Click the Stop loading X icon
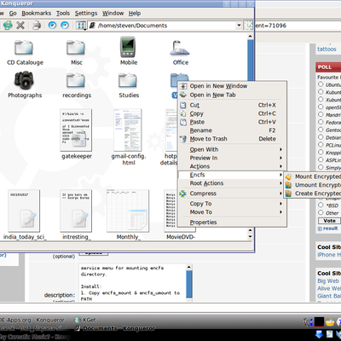The height and width of the screenshot is (341, 341). click(20, 26)
